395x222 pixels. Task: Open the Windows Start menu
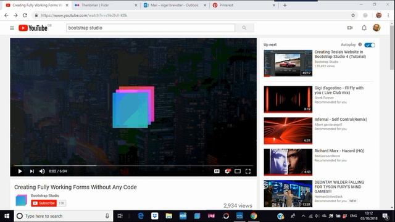pos(7,216)
